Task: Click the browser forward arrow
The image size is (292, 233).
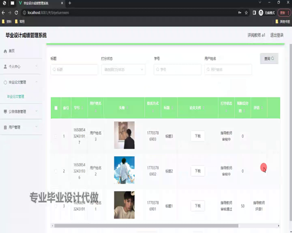Action: (10, 13)
